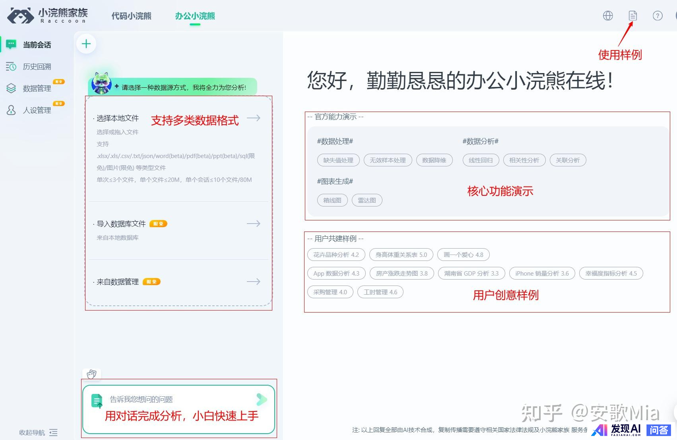Open 数据管理 in the sidebar
Viewport: 677px width, 440px height.
(37, 88)
